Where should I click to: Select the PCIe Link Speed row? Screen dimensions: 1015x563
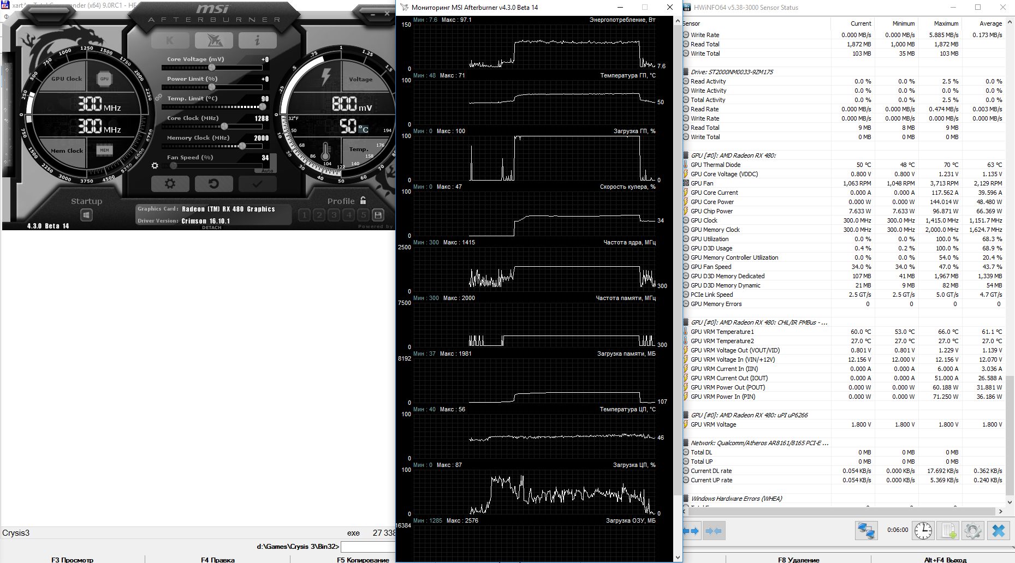(x=844, y=295)
